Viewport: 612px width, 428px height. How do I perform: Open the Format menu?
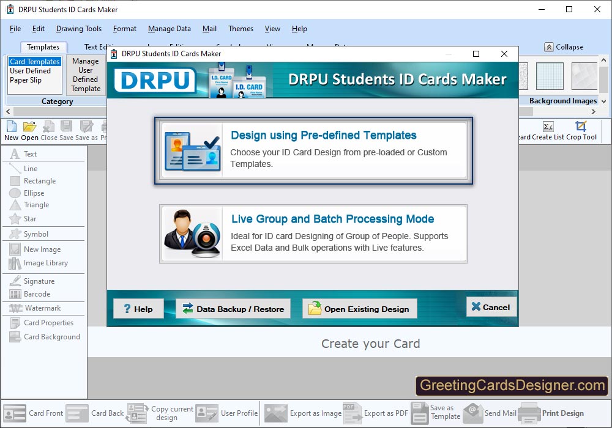(124, 29)
